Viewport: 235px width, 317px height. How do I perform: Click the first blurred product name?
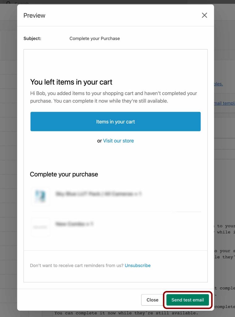point(98,194)
